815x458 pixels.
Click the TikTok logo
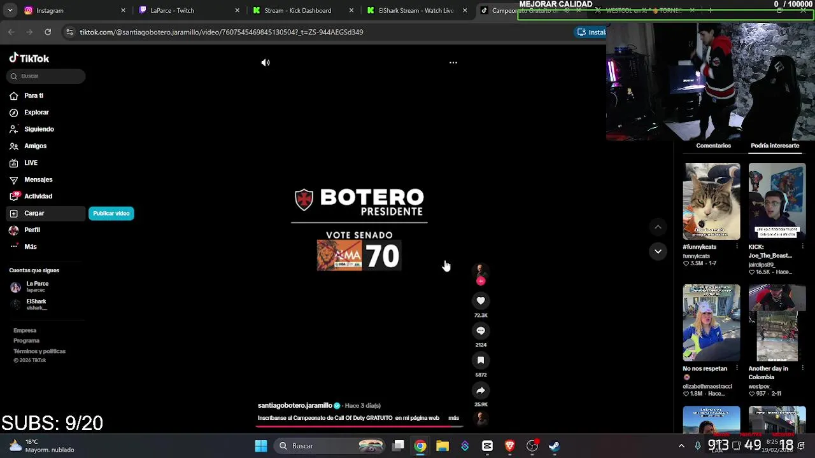(29, 58)
